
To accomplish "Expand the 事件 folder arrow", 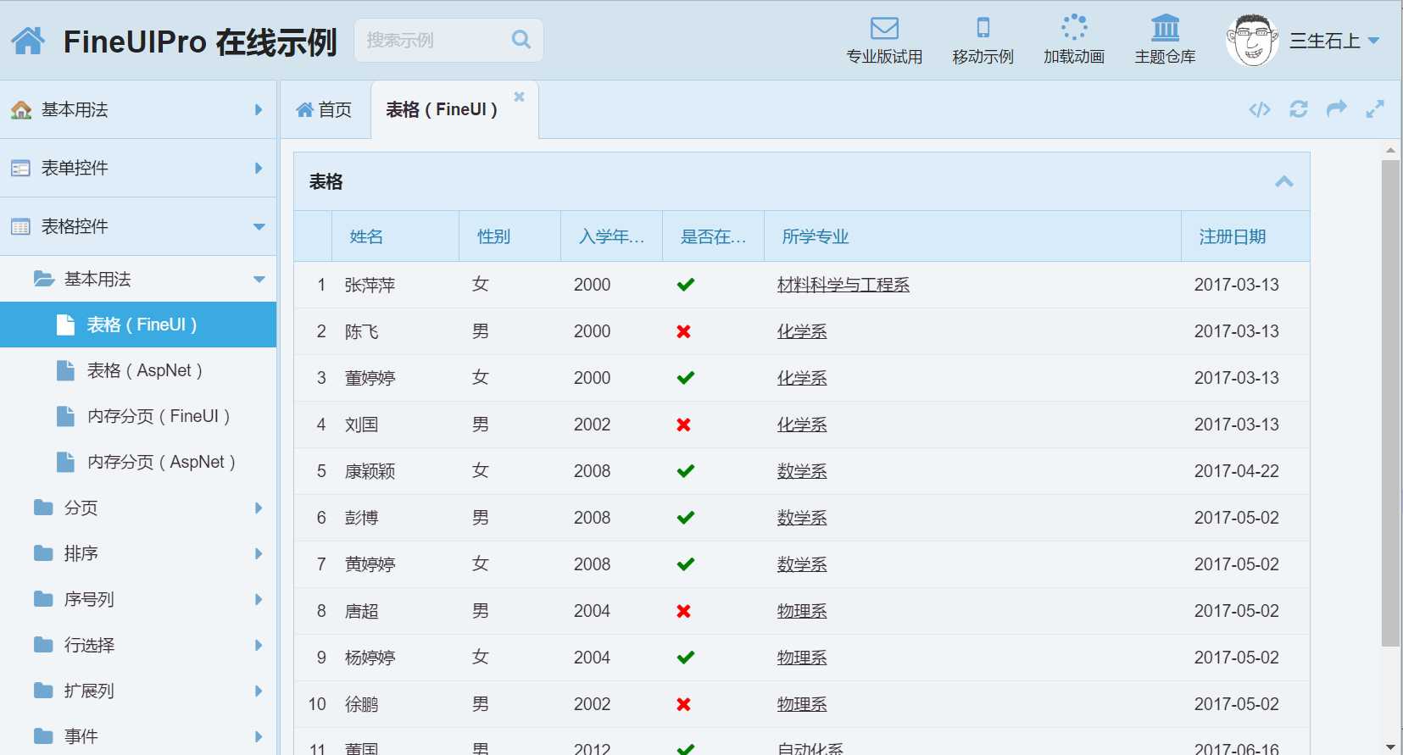I will click(x=259, y=736).
